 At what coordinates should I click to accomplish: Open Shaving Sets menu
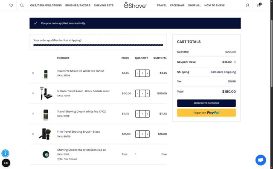pos(104,6)
